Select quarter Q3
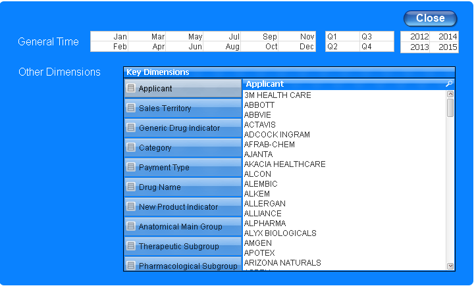This screenshot has width=474, height=286. tap(377, 37)
